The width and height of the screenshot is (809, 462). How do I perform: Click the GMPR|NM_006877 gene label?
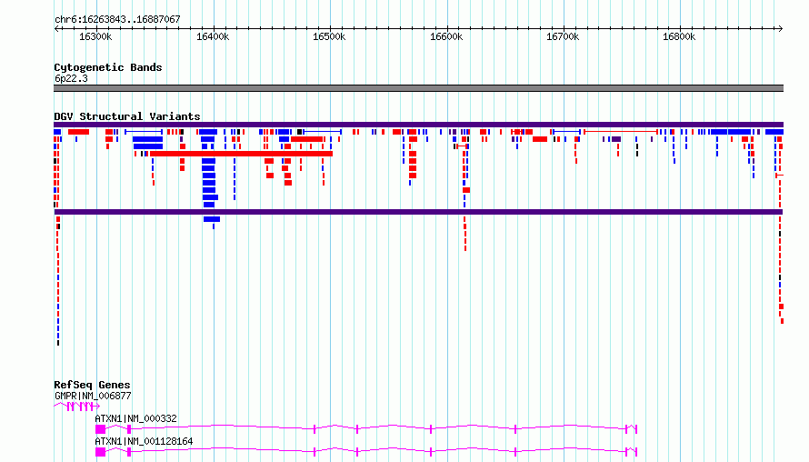coord(93,396)
